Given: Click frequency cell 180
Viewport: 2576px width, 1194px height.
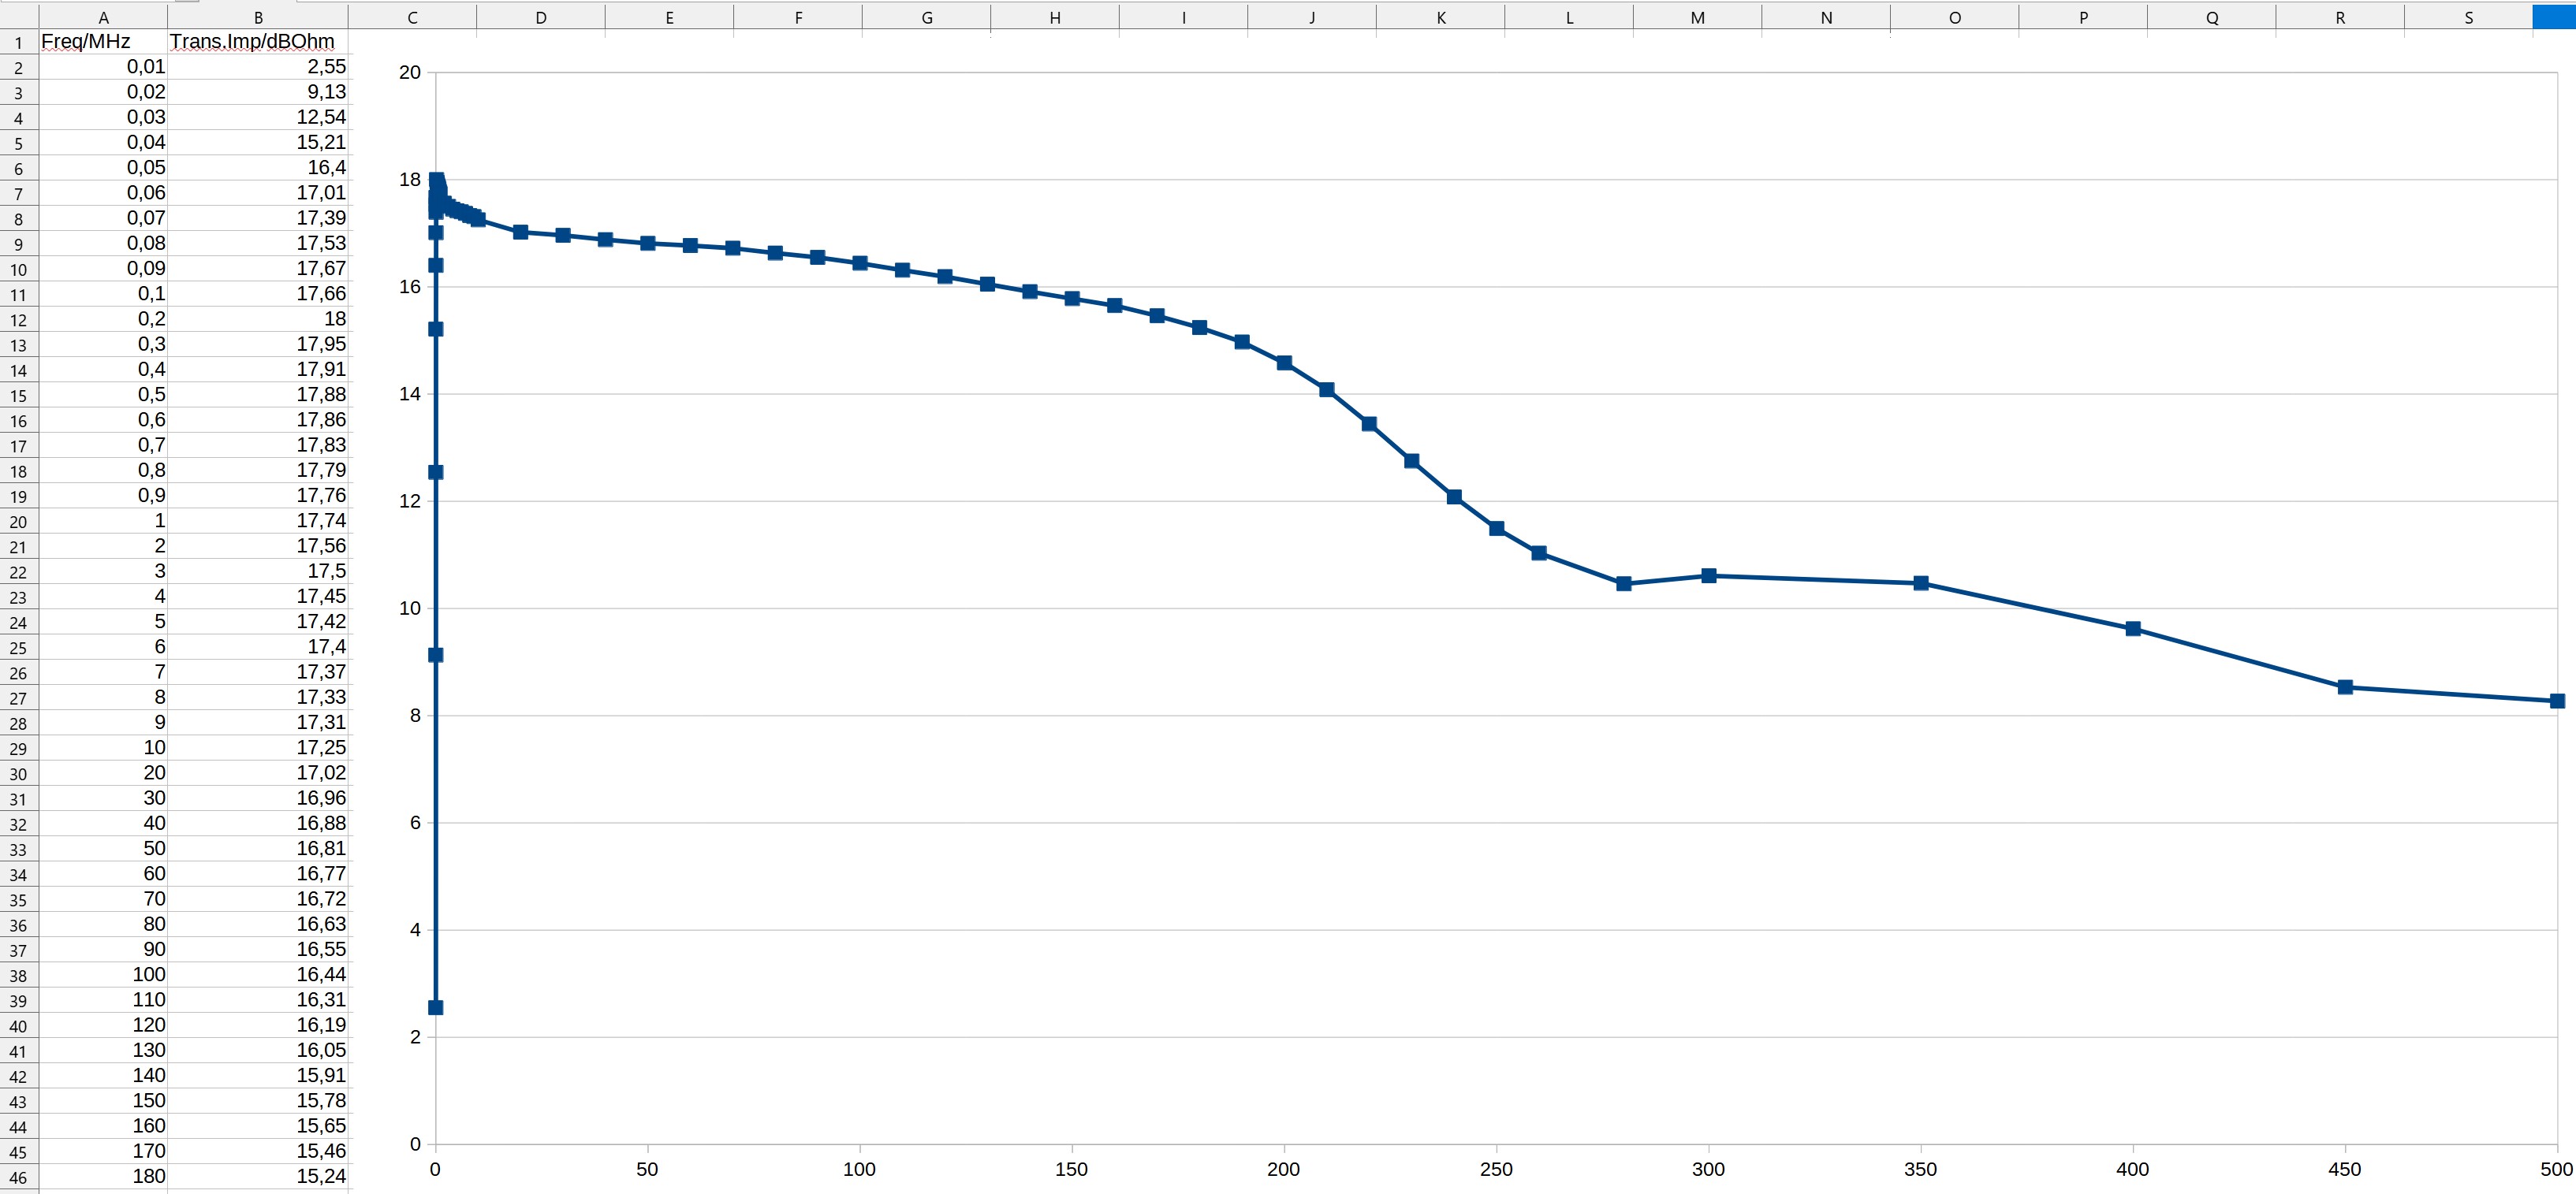Looking at the screenshot, I should click(x=103, y=1176).
